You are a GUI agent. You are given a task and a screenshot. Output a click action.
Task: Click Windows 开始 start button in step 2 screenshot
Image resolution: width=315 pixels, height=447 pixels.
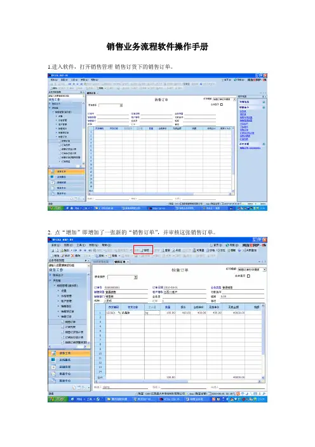[58, 399]
